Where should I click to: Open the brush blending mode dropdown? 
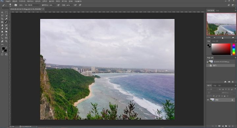coord(32,5)
